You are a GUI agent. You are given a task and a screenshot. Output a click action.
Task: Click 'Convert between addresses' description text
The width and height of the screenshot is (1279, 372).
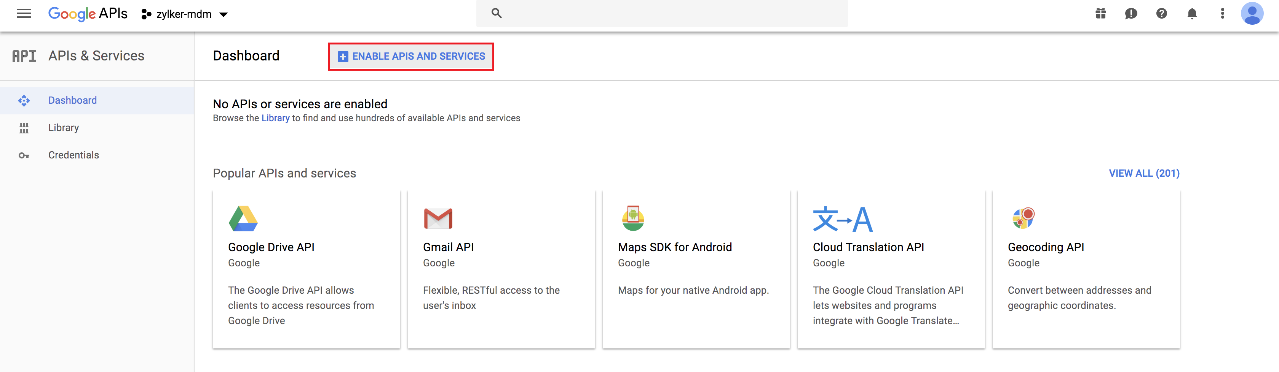point(1079,298)
